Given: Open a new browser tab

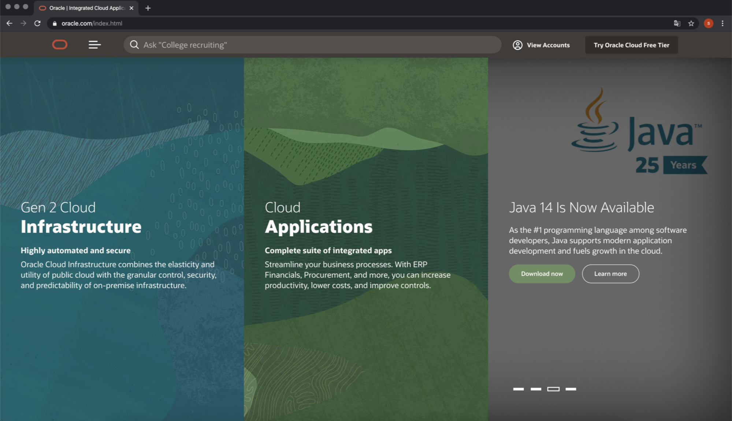Looking at the screenshot, I should 148,8.
